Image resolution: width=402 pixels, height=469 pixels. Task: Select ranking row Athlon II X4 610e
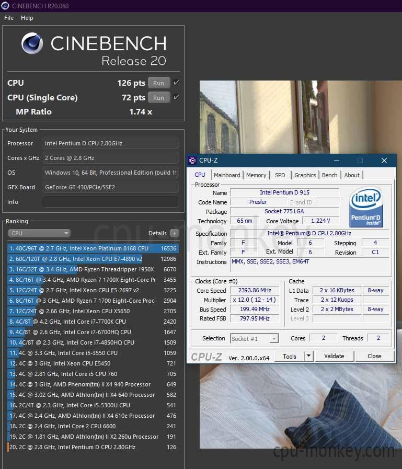coord(93,416)
